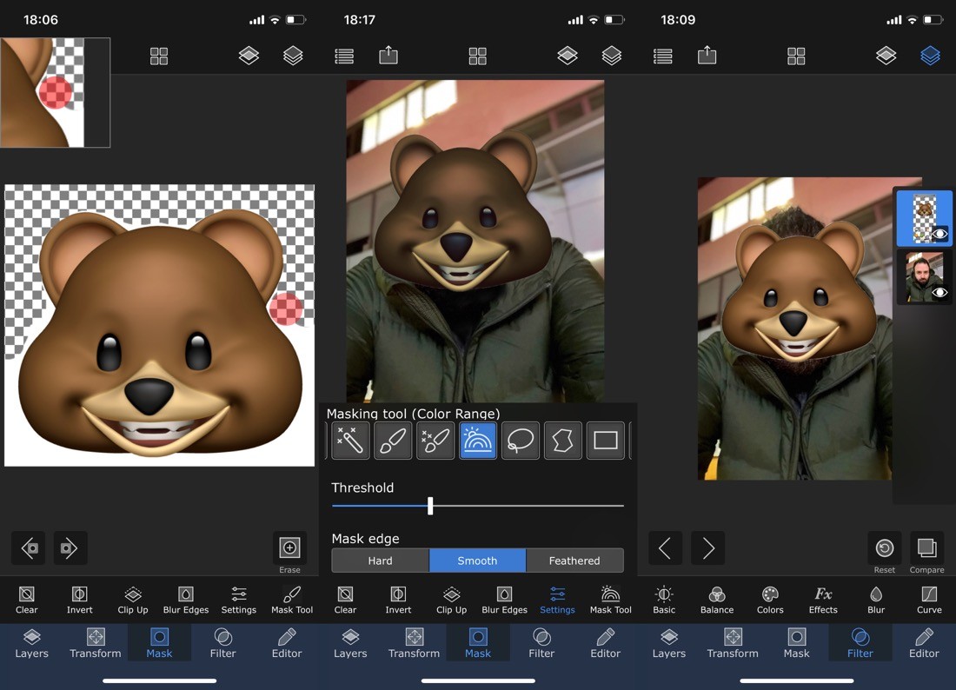Open Basic filter adjustments in right screen
This screenshot has width=956, height=690.
click(664, 600)
